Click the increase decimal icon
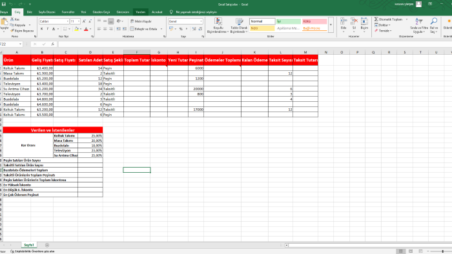Screen dimensions: 452x254 tap(194, 29)
